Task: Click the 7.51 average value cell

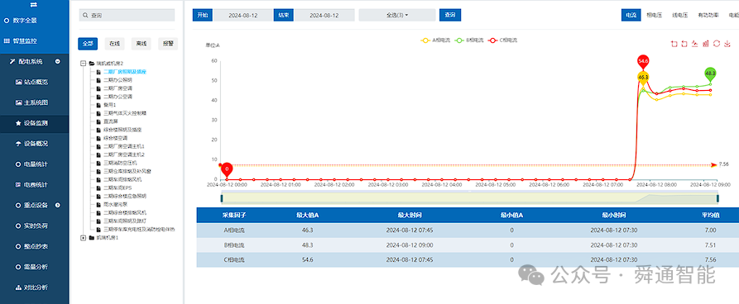Action: point(710,245)
